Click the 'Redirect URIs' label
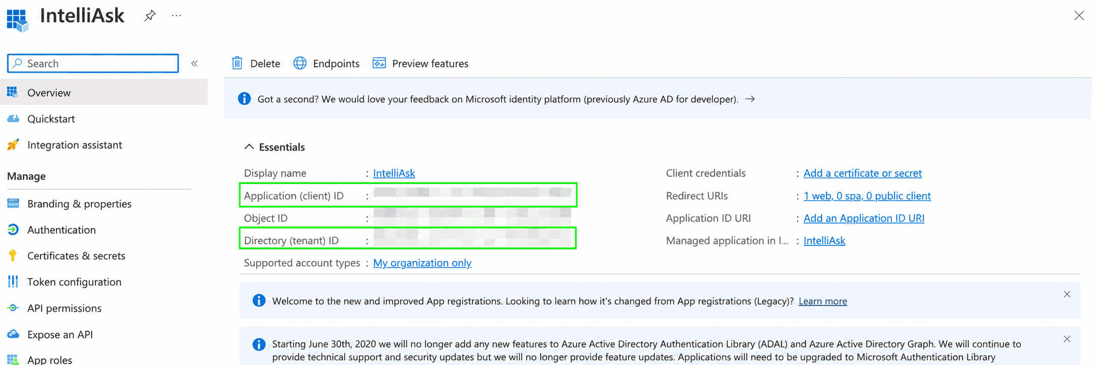Screen dimensions: 1096x365 [x=697, y=196]
